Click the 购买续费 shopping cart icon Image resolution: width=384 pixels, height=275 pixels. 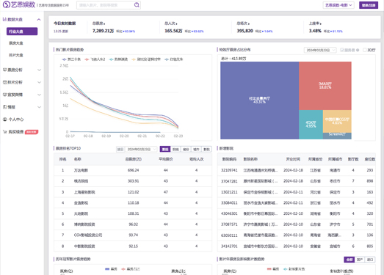pos(5,132)
